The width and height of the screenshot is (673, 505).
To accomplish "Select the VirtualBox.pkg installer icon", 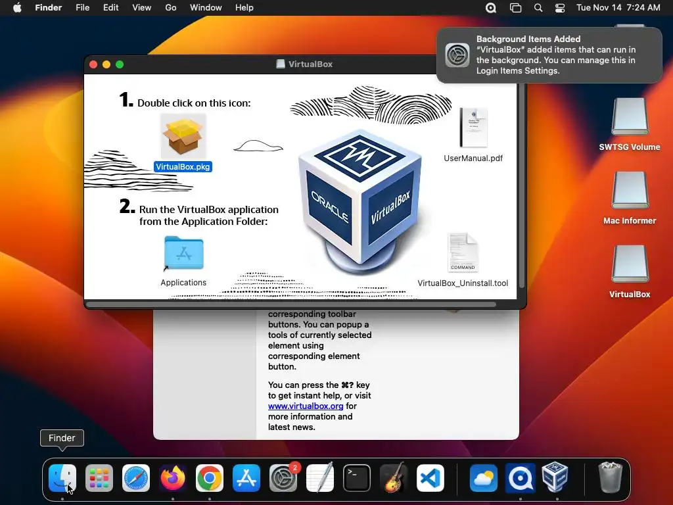I will pyautogui.click(x=183, y=137).
